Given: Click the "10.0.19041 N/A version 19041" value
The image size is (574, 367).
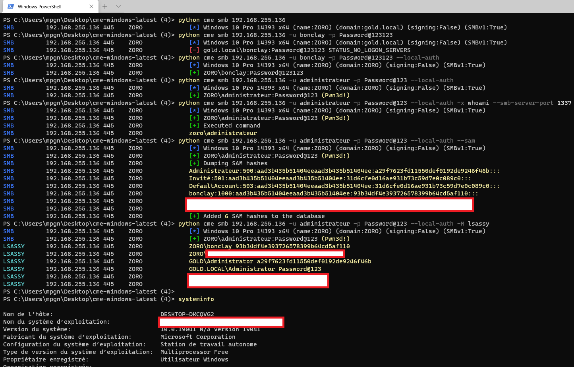Looking at the screenshot, I should (x=211, y=329).
